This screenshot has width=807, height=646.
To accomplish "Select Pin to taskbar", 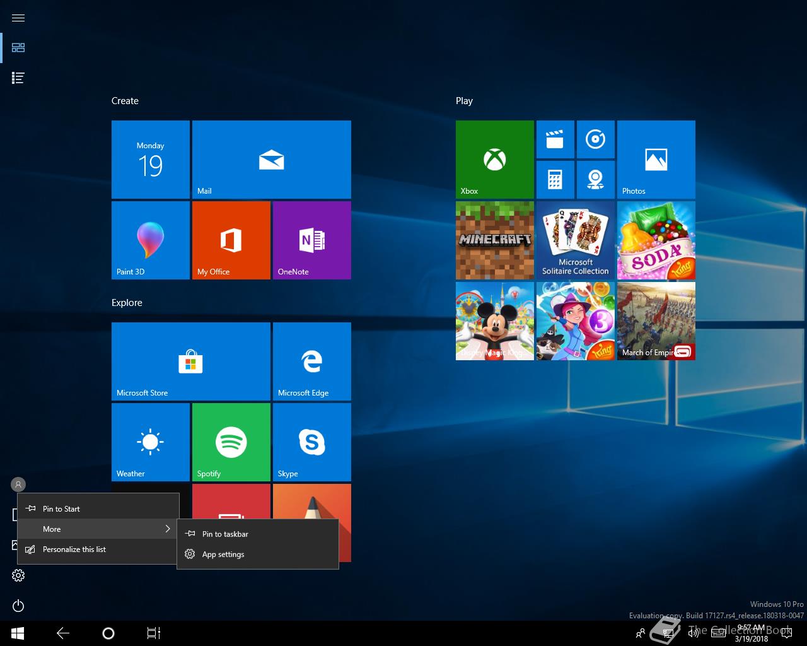I will [258, 534].
